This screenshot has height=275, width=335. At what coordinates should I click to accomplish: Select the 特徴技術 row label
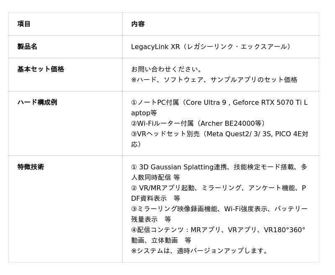pos(31,167)
